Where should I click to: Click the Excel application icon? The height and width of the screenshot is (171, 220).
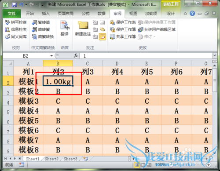tap(6, 5)
